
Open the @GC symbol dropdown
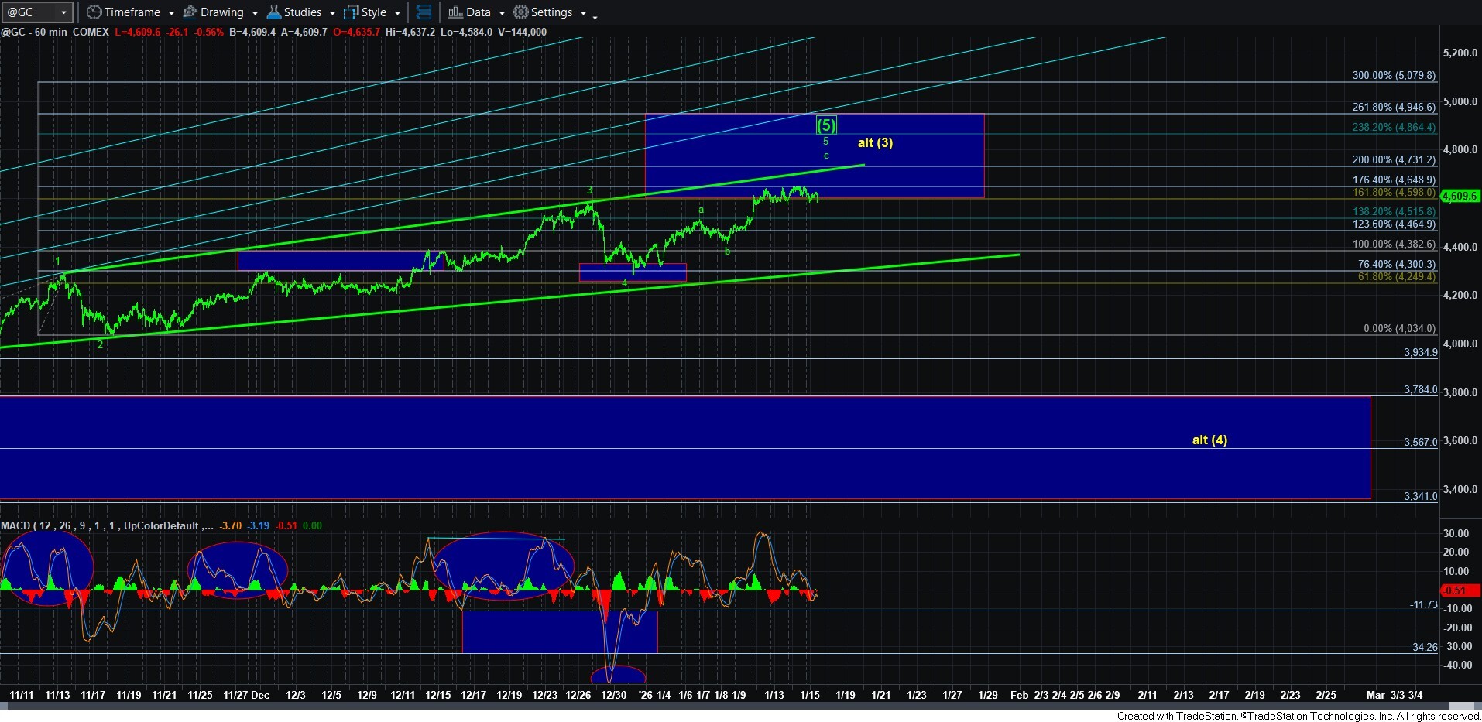pyautogui.click(x=64, y=12)
